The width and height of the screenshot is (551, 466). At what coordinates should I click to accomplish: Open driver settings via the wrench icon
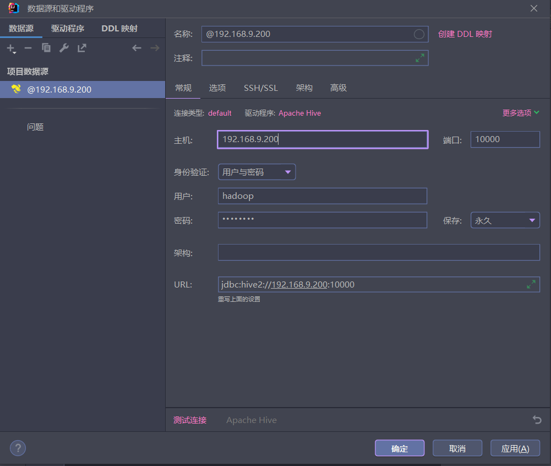coord(64,48)
